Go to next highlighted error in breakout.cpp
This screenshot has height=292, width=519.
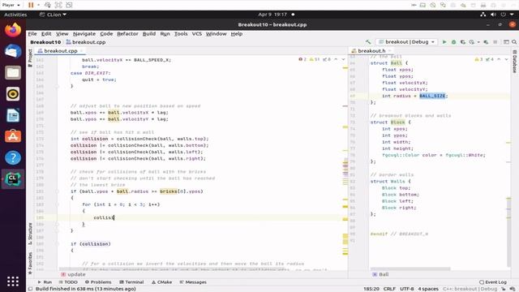[343, 59]
